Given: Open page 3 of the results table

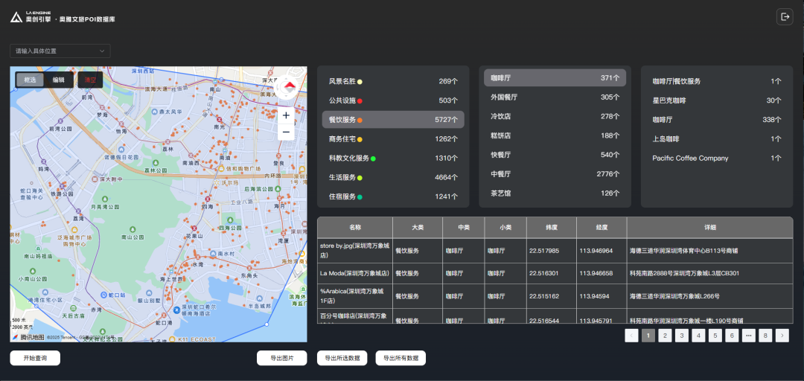Looking at the screenshot, I should click(x=681, y=336).
